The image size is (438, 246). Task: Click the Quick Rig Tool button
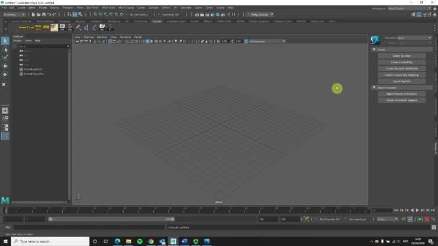pyautogui.click(x=402, y=82)
